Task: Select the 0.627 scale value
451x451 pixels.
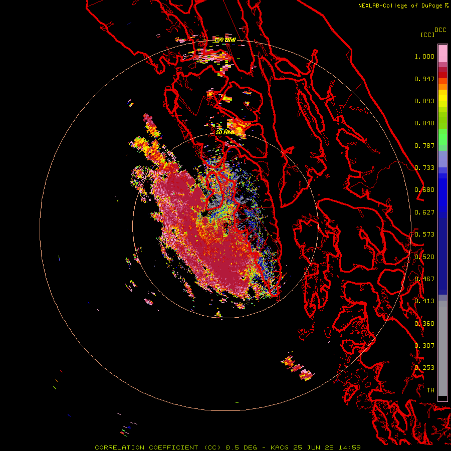Action: pos(424,212)
